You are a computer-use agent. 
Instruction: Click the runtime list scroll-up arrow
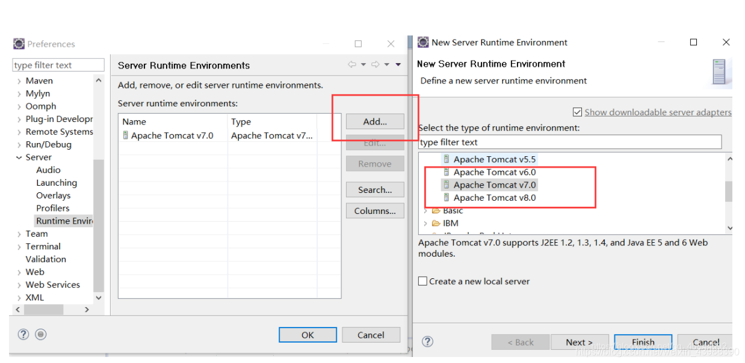pos(729,159)
